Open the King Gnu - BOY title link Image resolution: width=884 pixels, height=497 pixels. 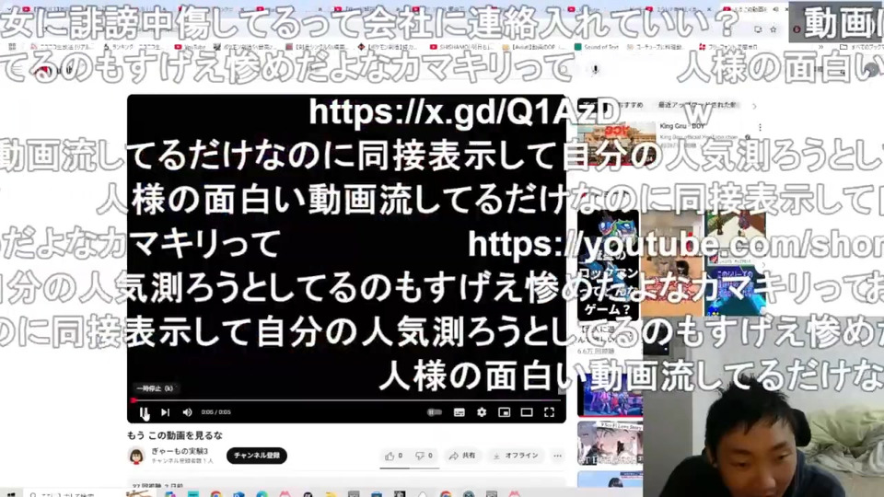682,126
